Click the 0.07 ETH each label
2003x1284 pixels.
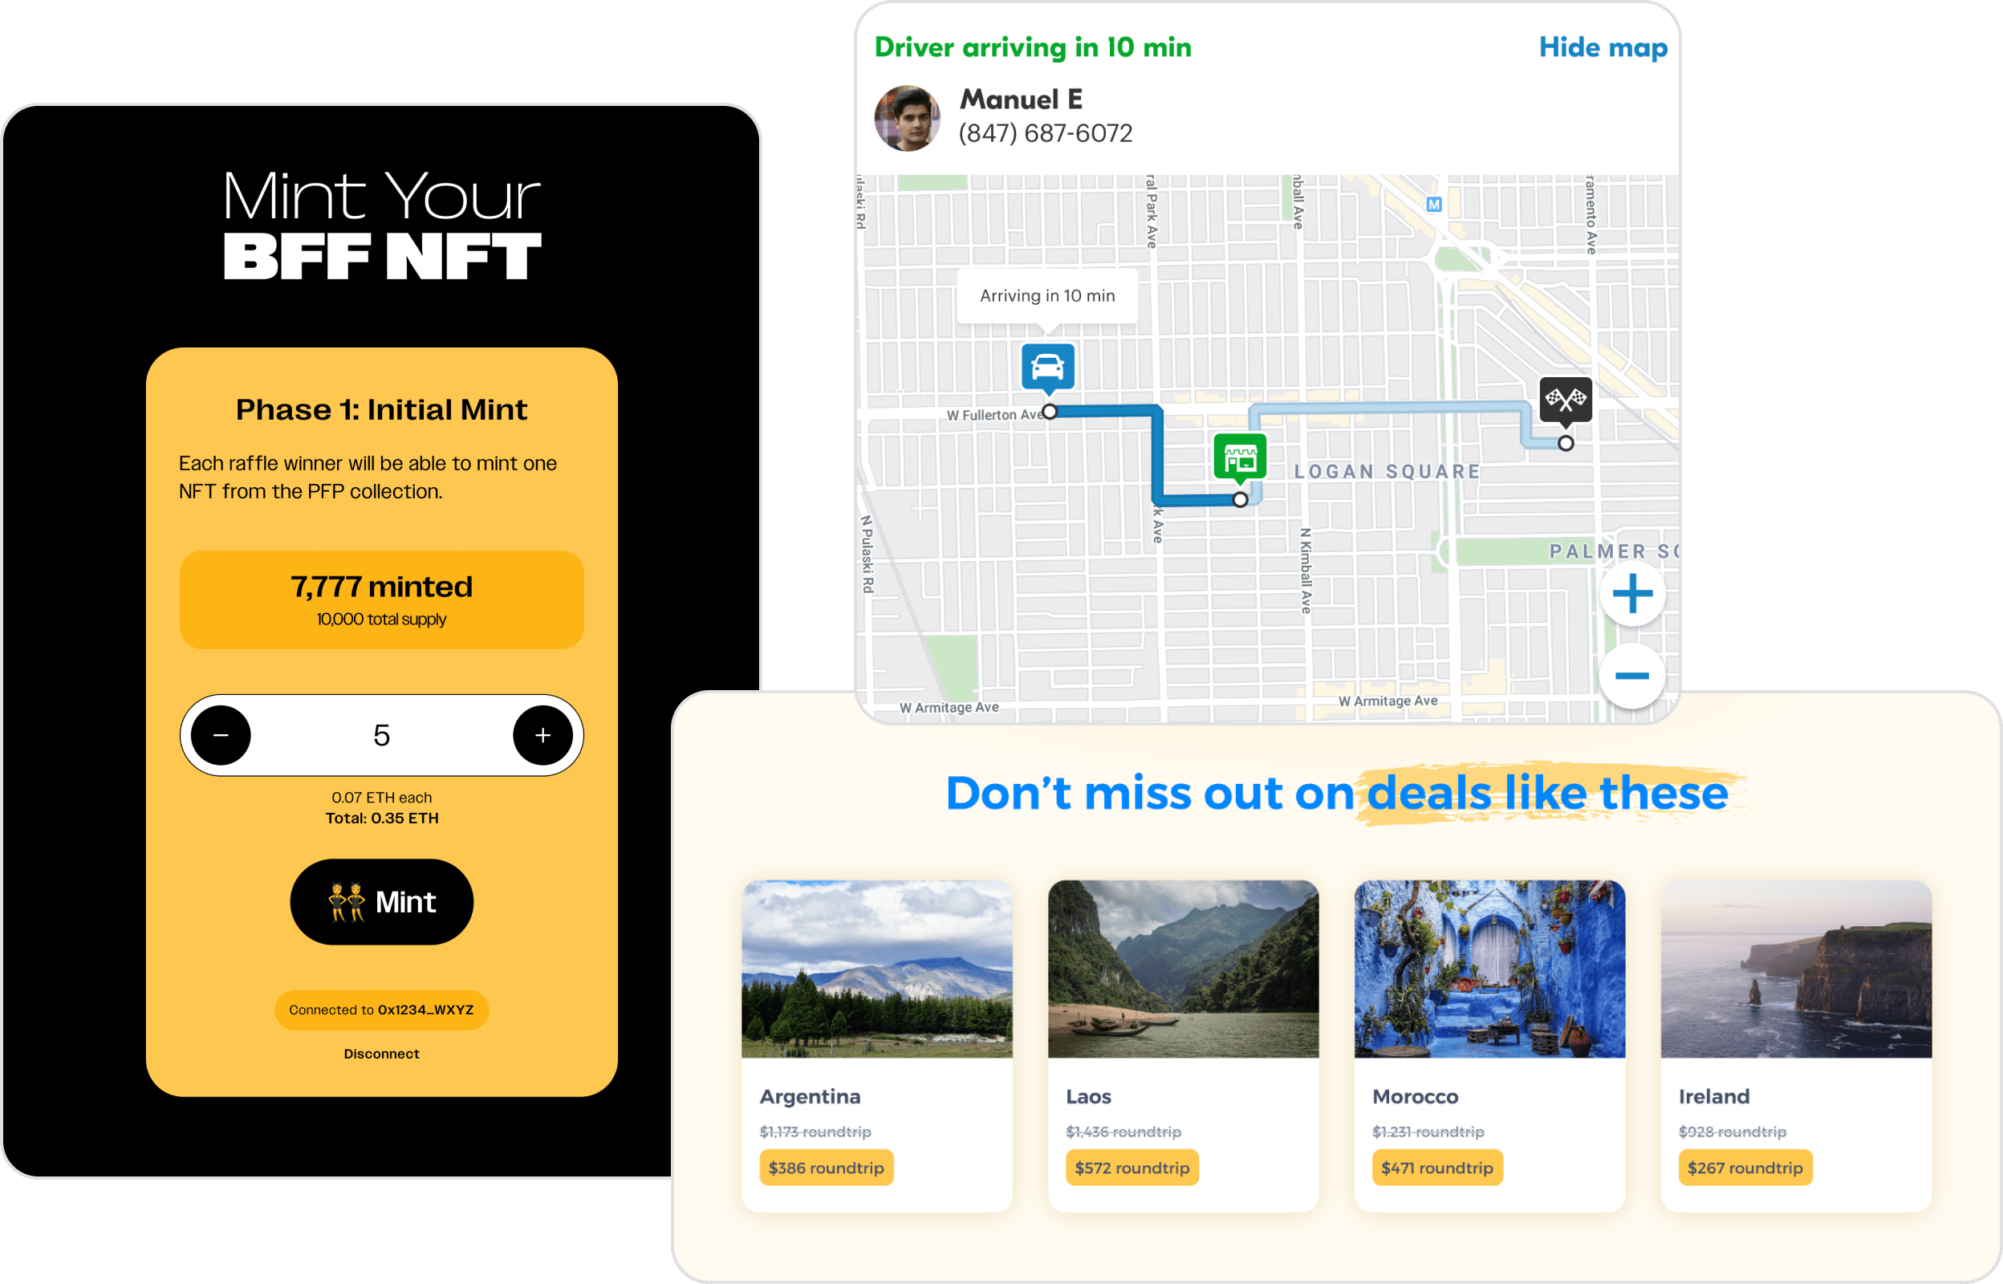point(382,798)
